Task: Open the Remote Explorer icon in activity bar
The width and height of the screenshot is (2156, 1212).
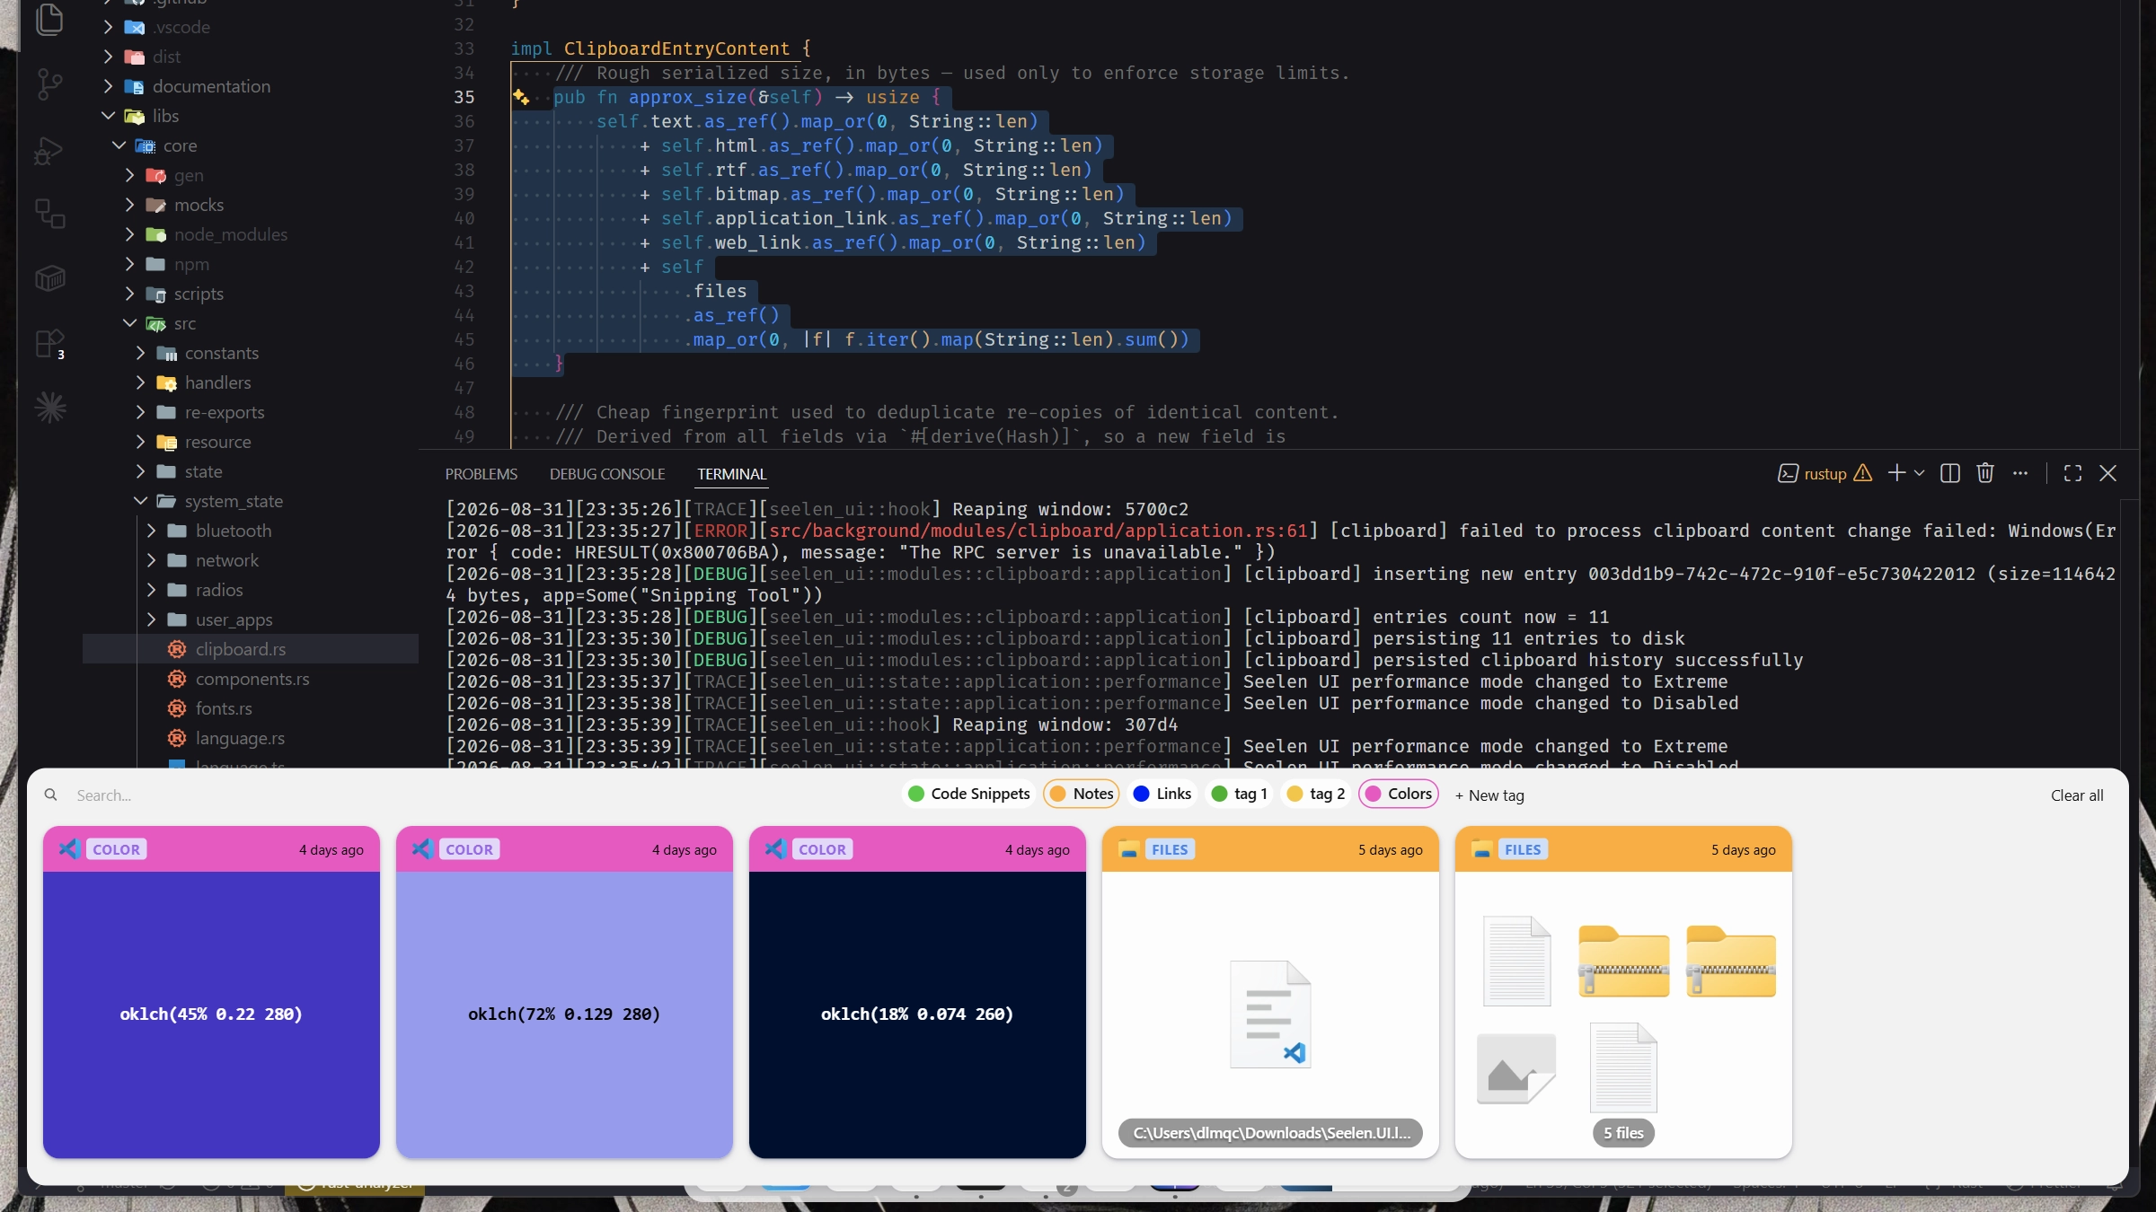Action: [49, 214]
